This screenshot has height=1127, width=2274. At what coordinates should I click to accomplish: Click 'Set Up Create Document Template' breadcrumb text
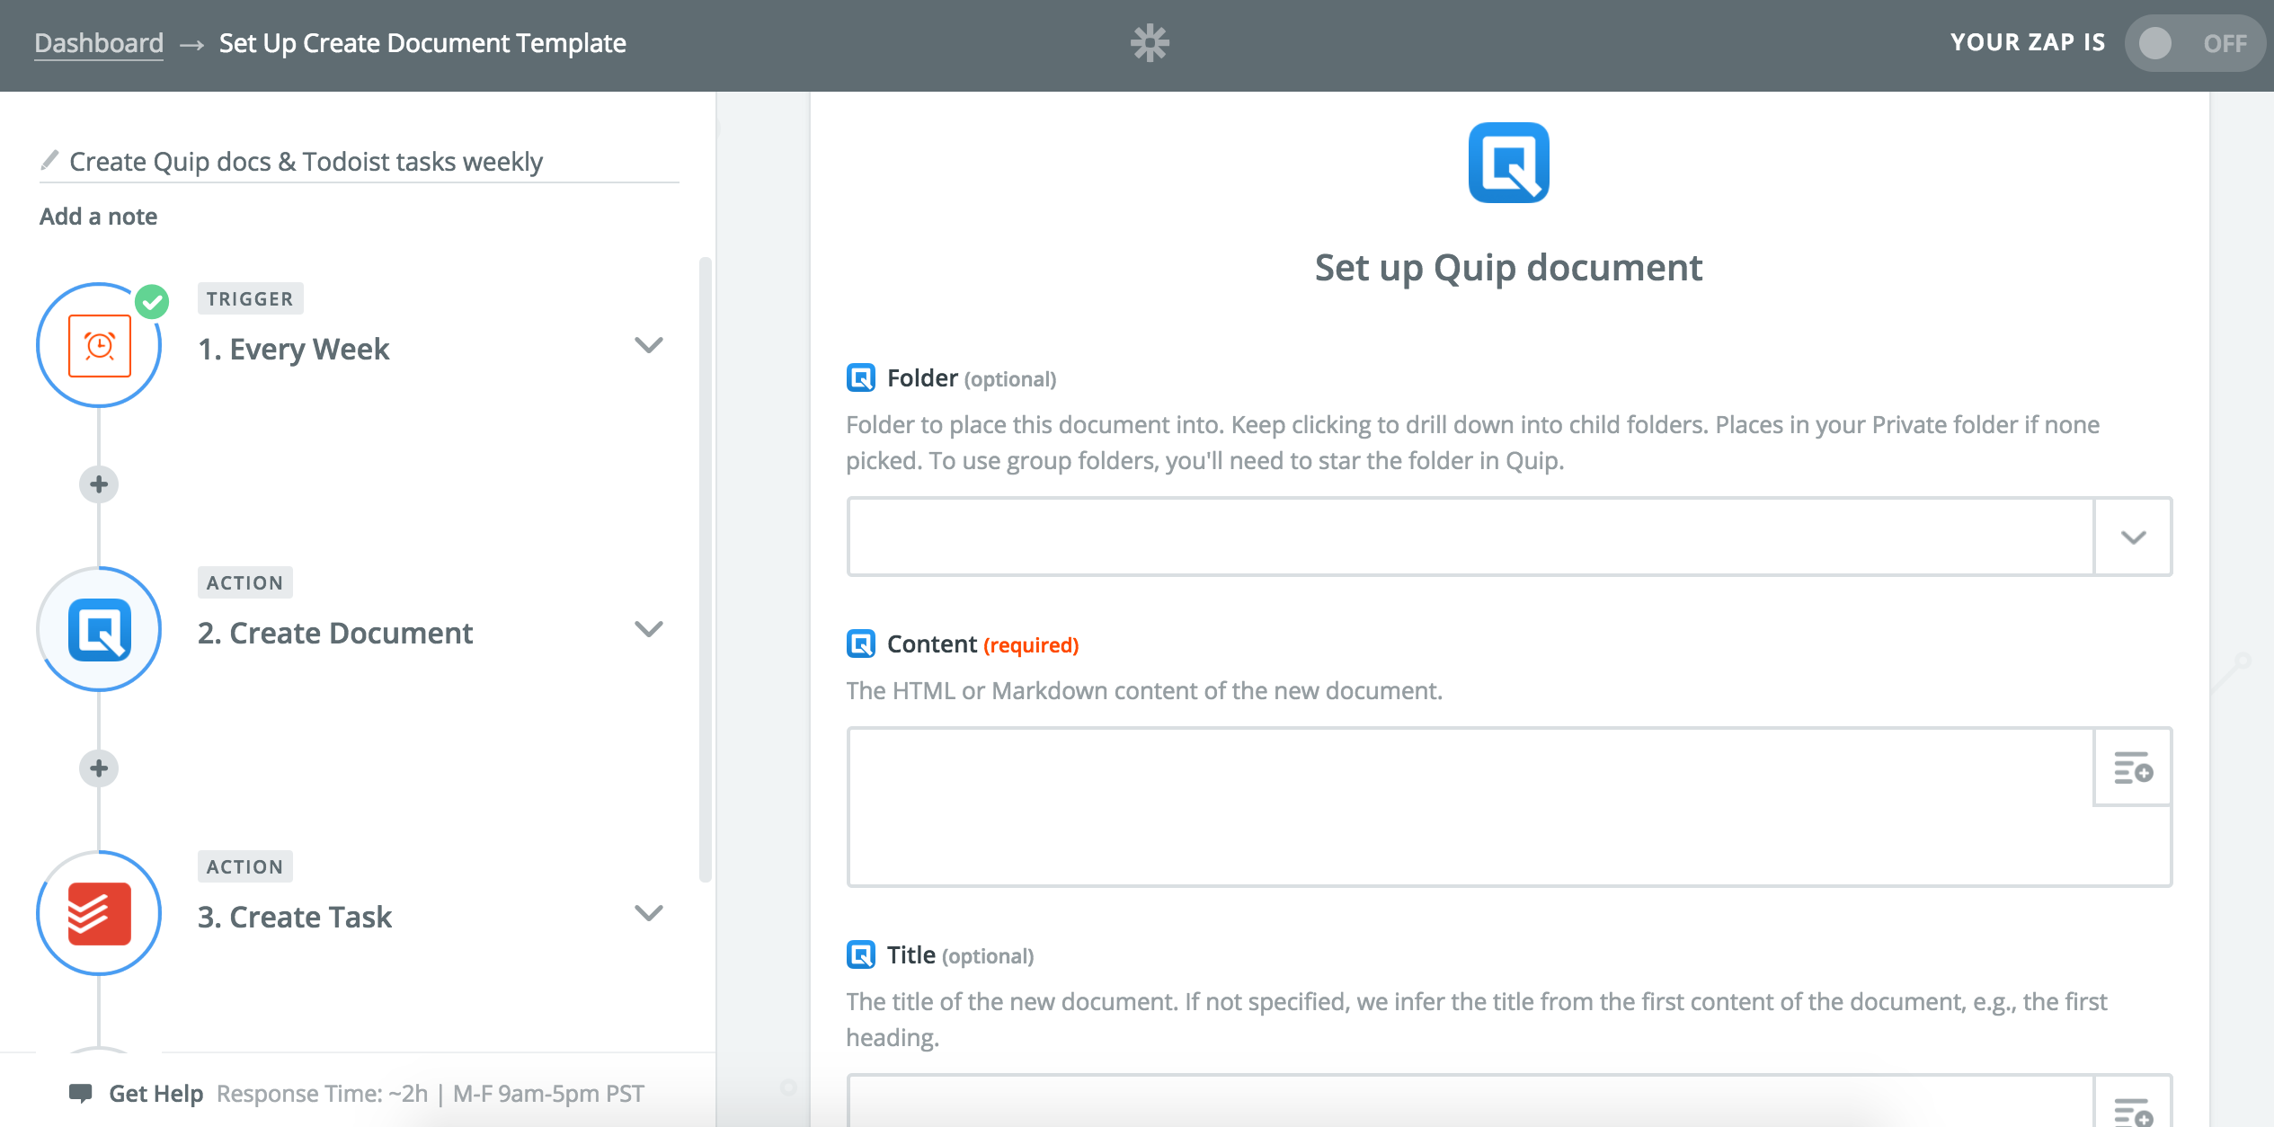422,43
